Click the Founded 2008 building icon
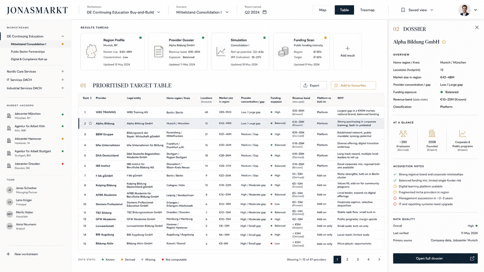The image size is (484, 272). click(432, 134)
